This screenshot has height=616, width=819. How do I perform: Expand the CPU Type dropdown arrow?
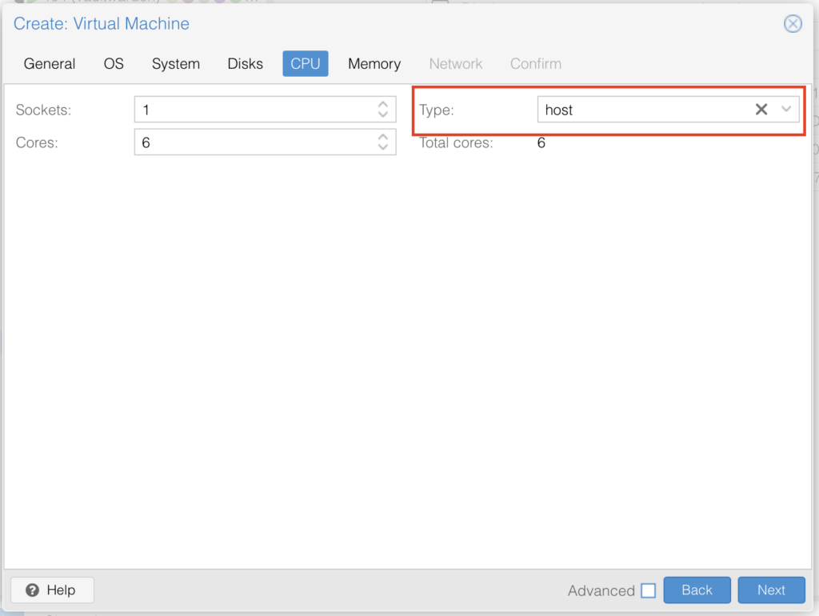click(x=786, y=110)
